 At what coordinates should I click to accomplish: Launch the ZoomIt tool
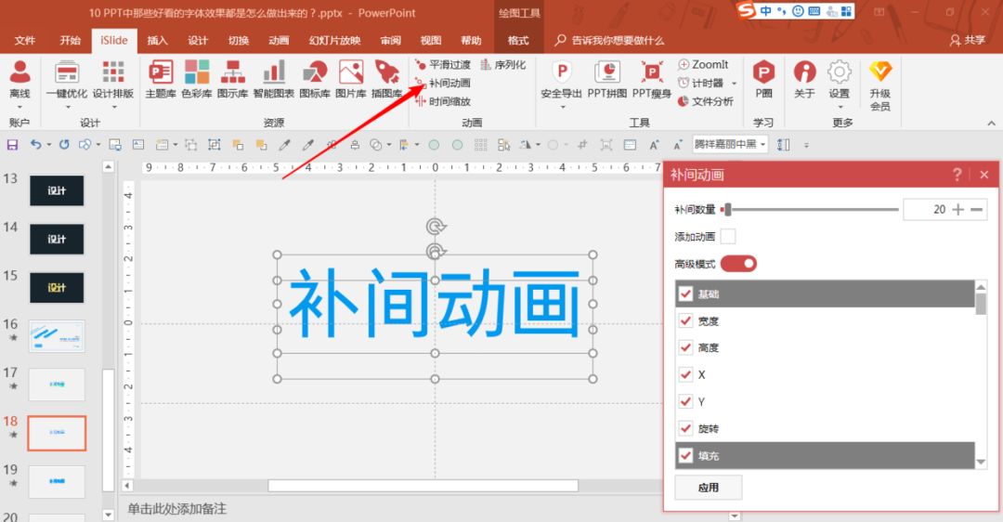coord(703,65)
